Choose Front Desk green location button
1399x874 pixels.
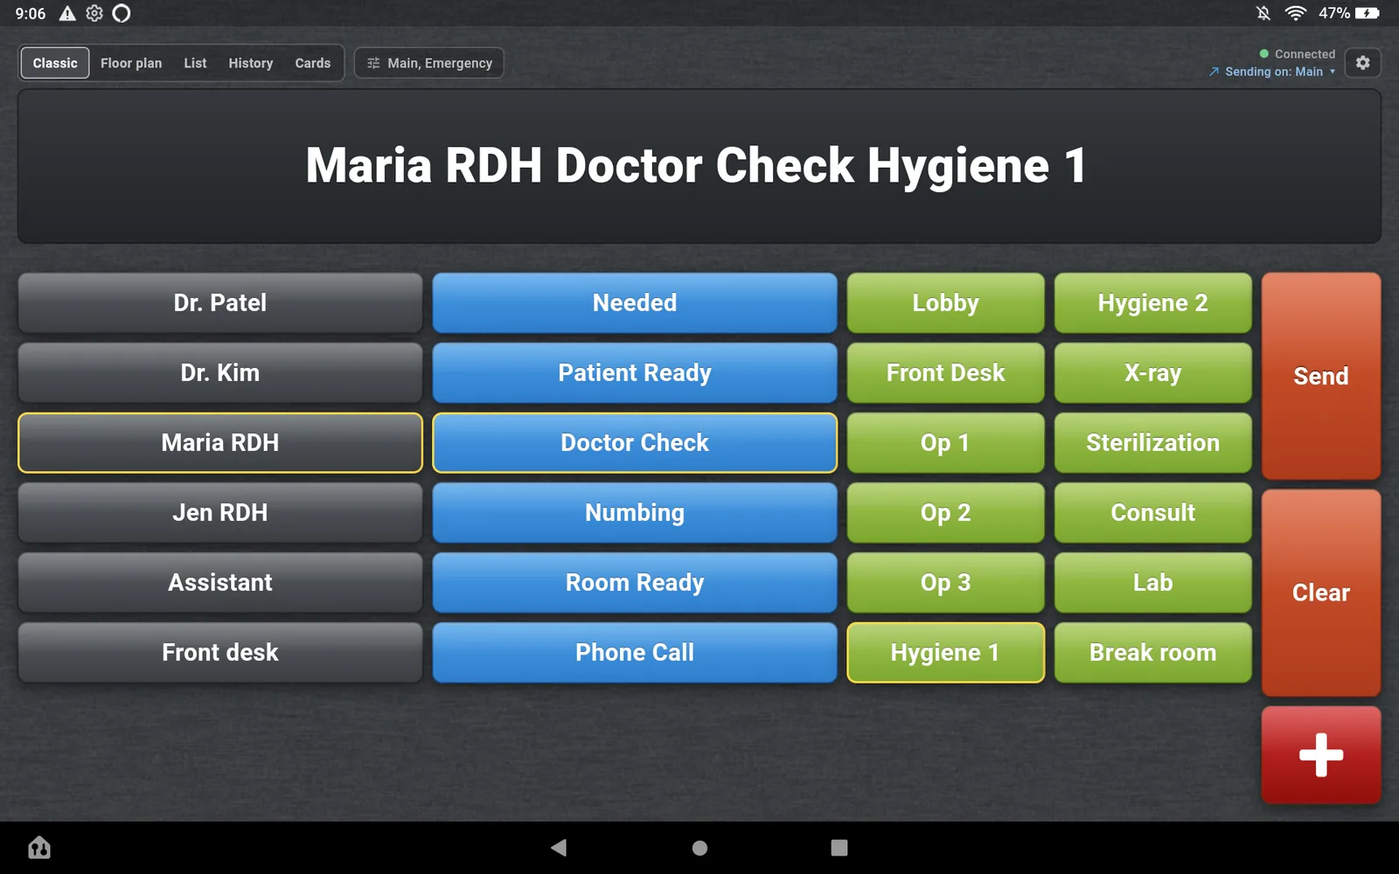[x=945, y=372]
